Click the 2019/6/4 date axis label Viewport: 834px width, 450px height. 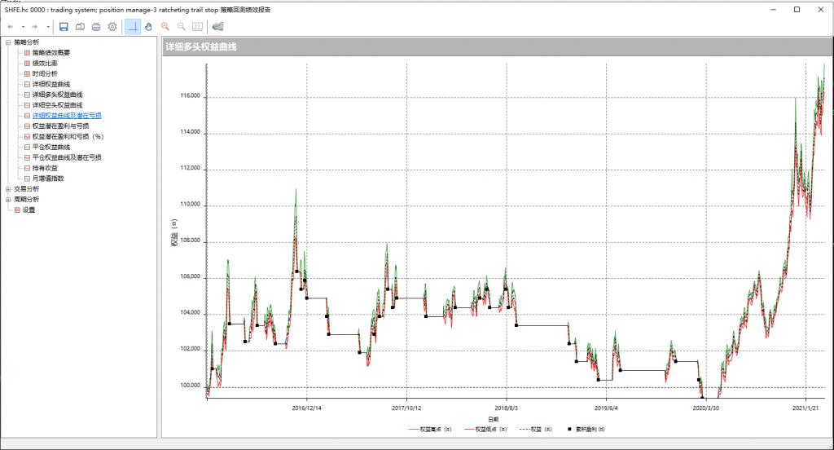[x=606, y=408]
